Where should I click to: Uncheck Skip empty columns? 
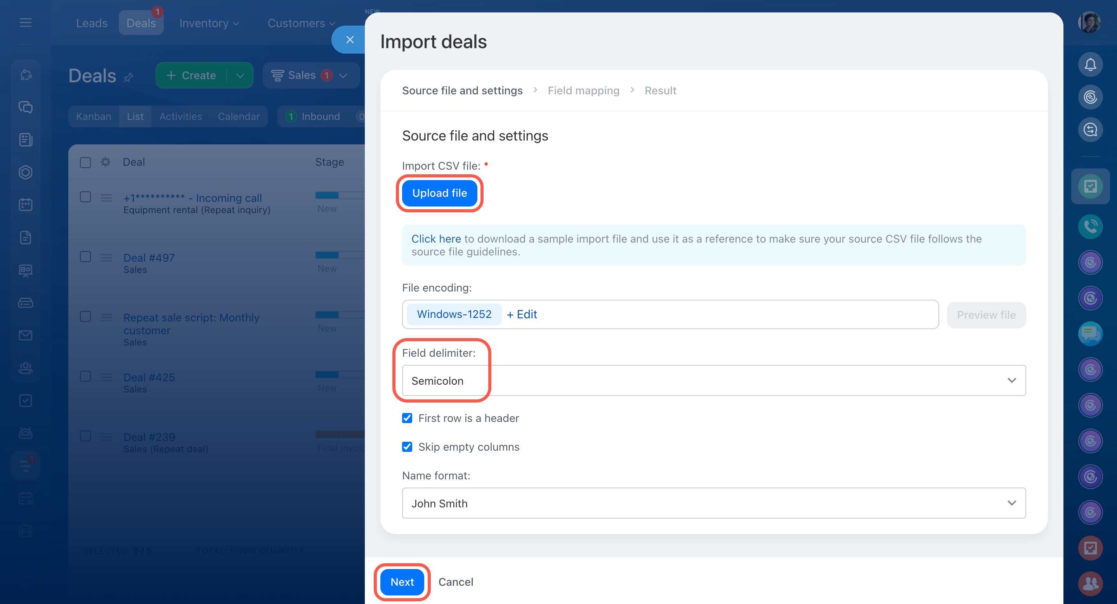[407, 447]
